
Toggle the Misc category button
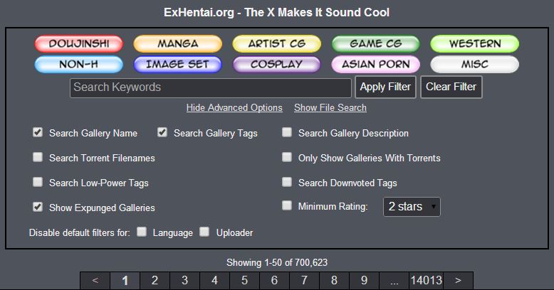point(474,64)
